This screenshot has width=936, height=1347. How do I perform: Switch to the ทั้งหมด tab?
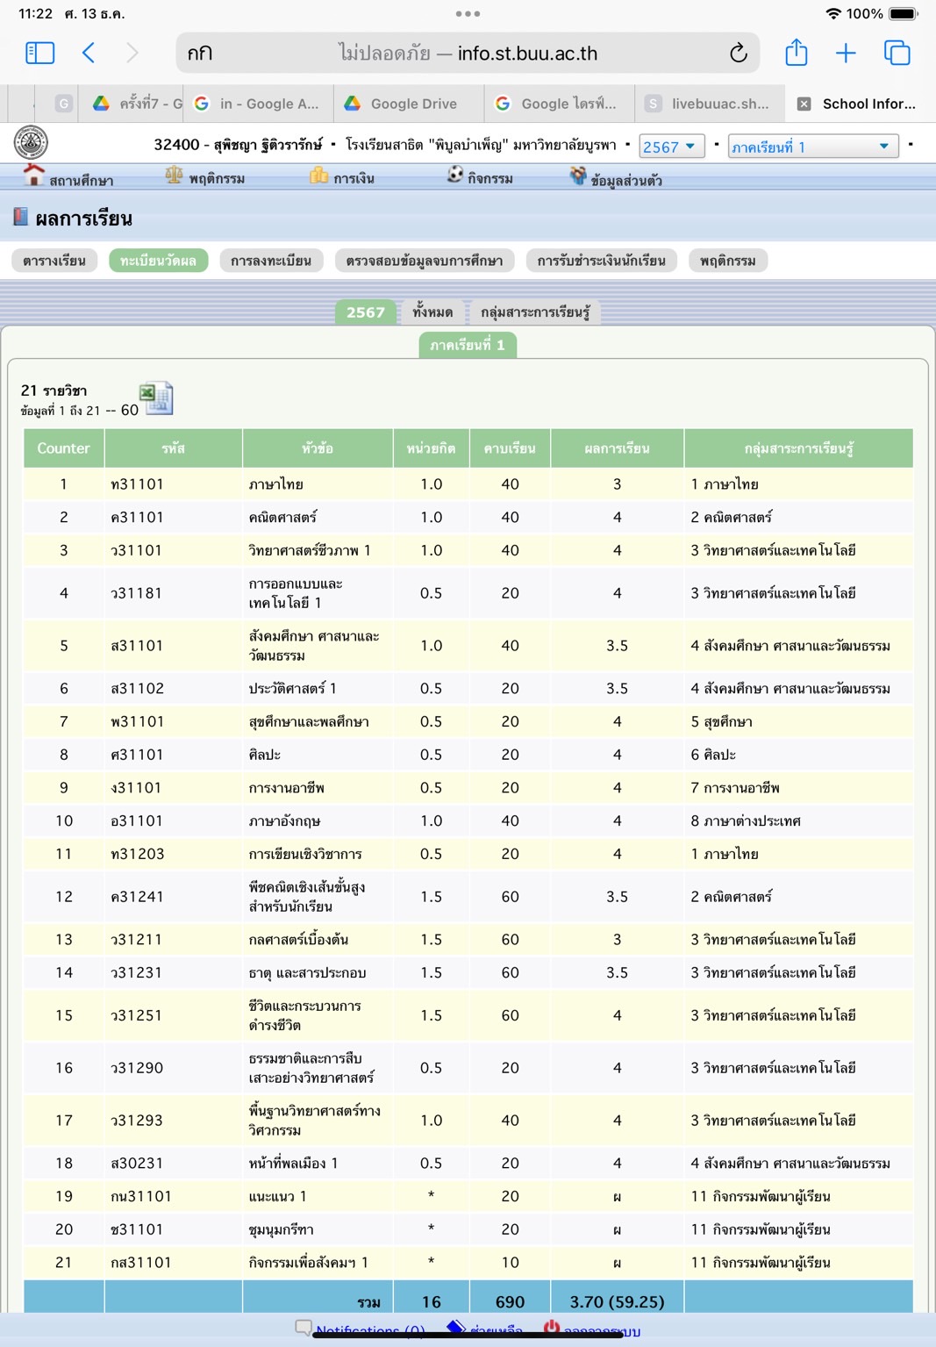(x=433, y=312)
